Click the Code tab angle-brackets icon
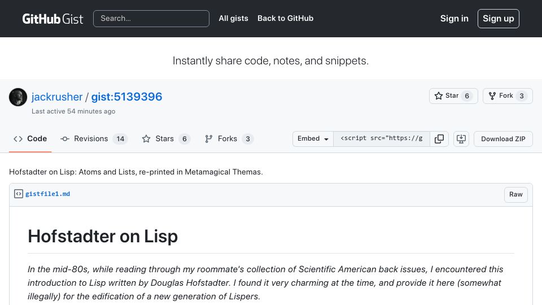542x305 pixels. pyautogui.click(x=18, y=139)
